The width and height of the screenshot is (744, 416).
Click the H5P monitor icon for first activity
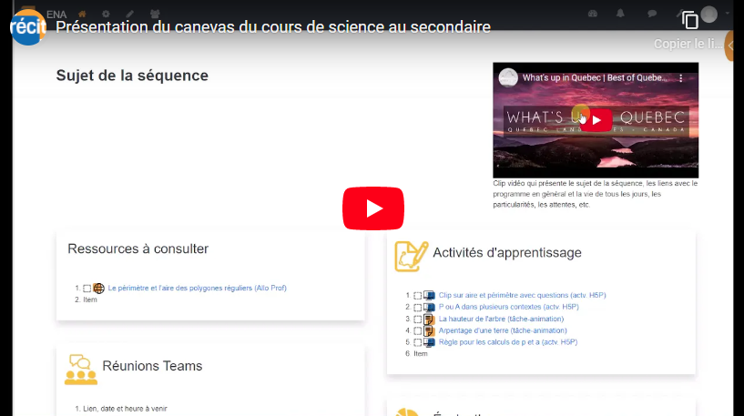tap(429, 296)
